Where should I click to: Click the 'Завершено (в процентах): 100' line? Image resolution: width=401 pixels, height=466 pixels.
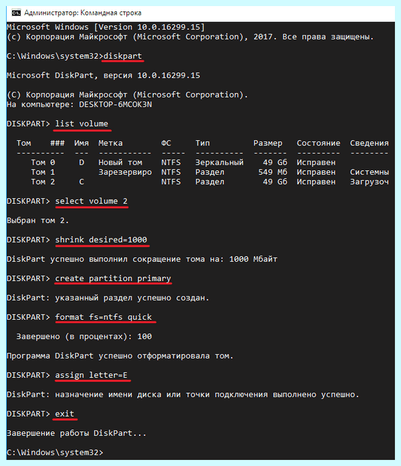coord(84,336)
